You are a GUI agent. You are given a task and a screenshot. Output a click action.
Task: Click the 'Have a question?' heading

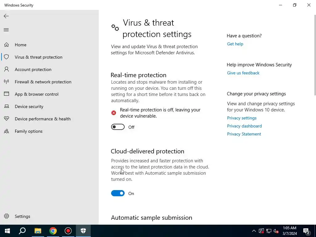click(x=244, y=36)
